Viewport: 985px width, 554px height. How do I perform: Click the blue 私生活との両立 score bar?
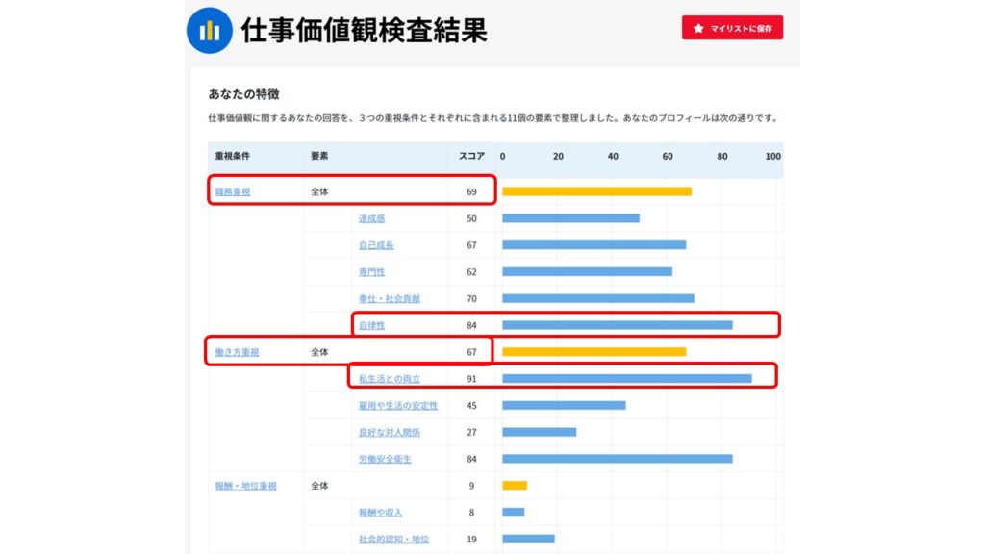(626, 379)
